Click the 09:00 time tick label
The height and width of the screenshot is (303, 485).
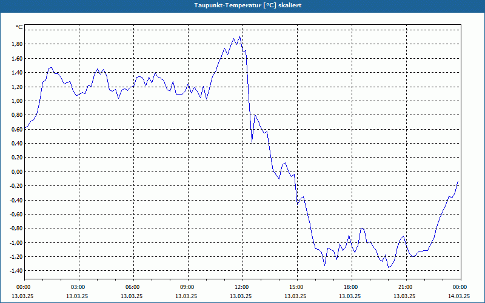188,287
